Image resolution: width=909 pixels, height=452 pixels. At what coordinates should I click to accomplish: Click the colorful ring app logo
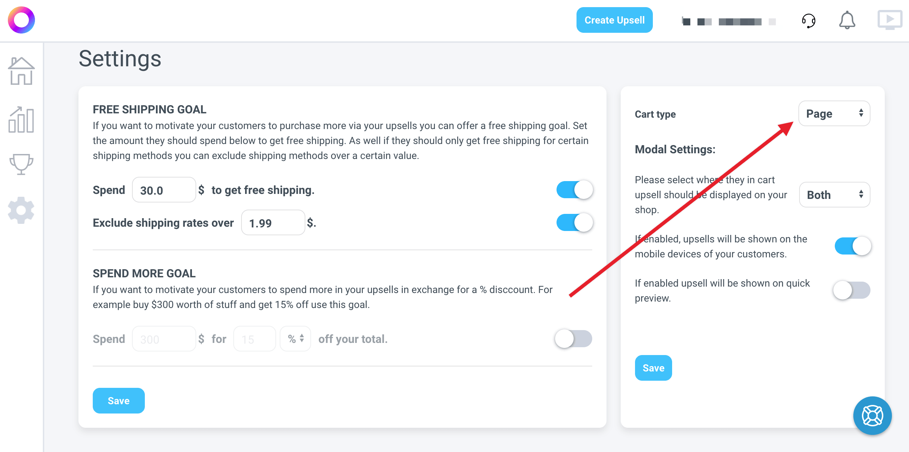tap(21, 20)
